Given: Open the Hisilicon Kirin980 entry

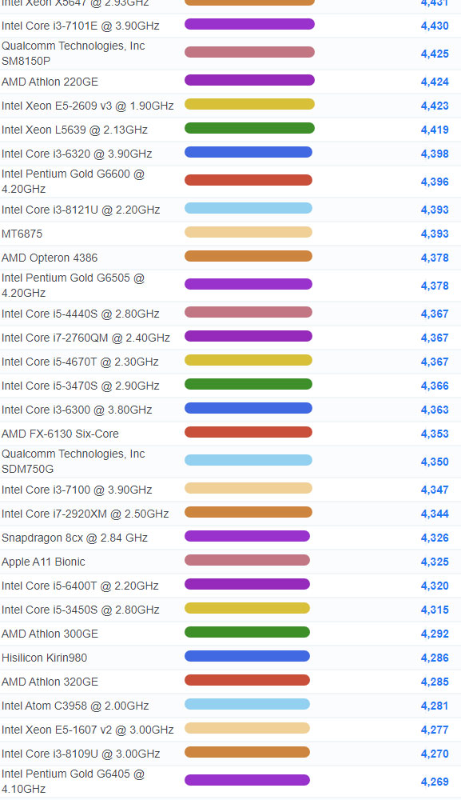Looking at the screenshot, I should [x=44, y=658].
